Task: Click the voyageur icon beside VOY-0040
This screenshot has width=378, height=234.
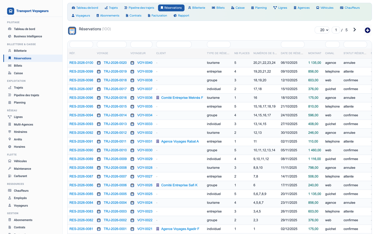Action: [132, 63]
